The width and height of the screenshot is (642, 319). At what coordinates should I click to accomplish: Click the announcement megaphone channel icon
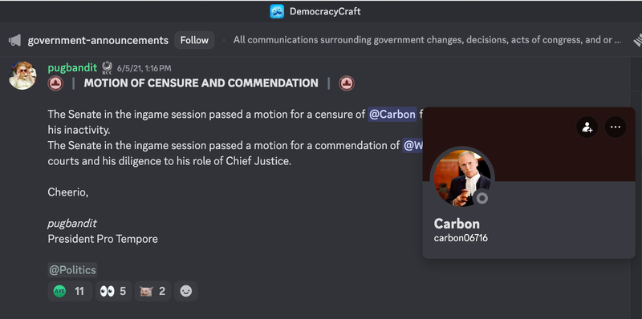point(14,40)
